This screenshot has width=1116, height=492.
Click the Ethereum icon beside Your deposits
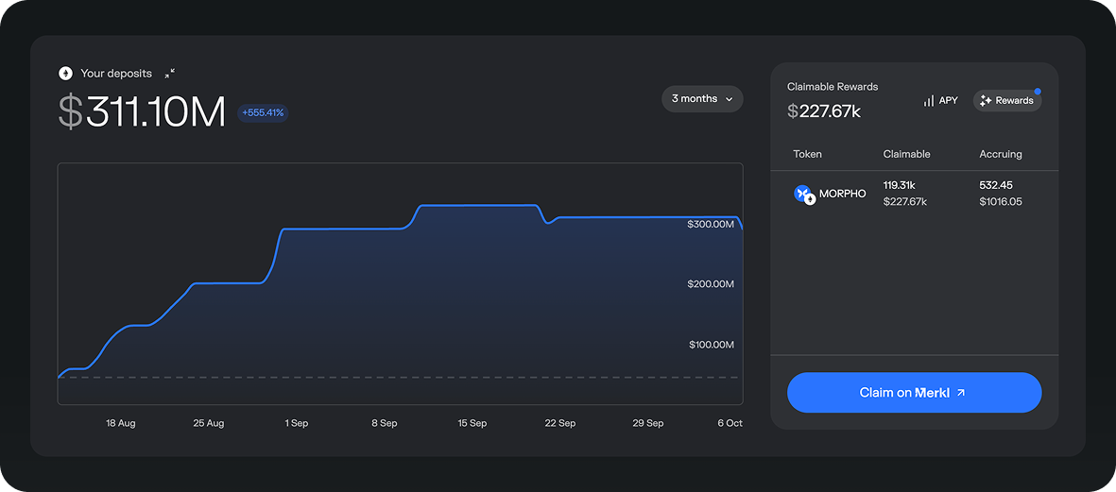[65, 74]
